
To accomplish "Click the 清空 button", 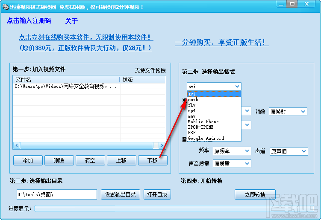I will click(x=90, y=160).
